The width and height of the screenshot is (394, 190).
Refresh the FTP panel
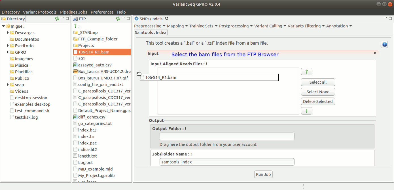click(118, 19)
